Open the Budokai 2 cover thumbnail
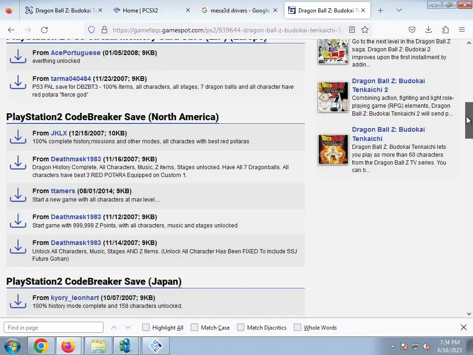This screenshot has width=473, height=355. coord(333,51)
